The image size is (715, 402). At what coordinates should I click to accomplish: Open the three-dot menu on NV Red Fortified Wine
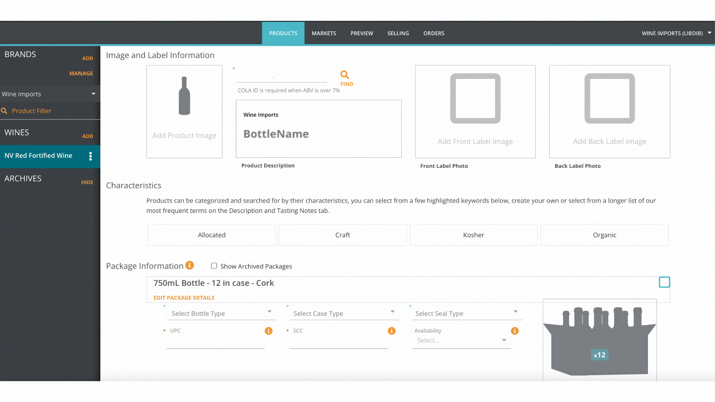90,156
